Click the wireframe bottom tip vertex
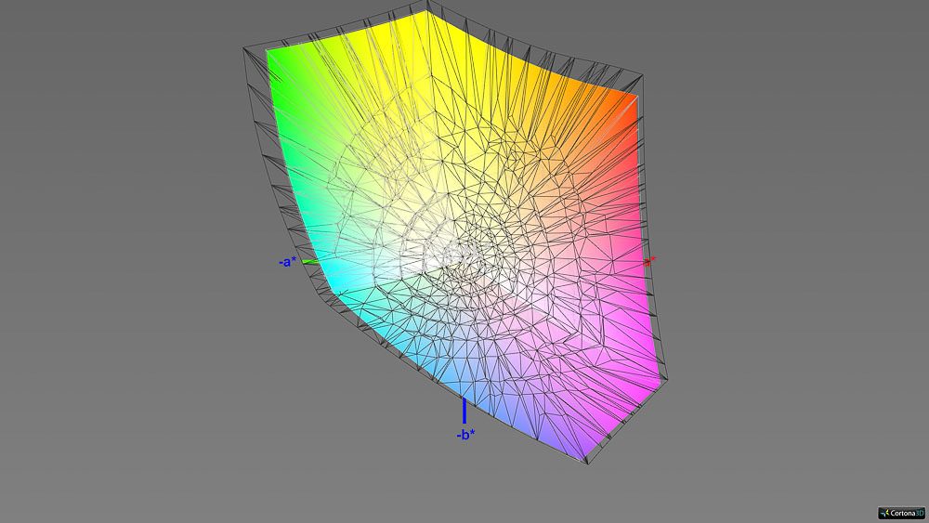Viewport: 929px width, 523px height. [587, 464]
